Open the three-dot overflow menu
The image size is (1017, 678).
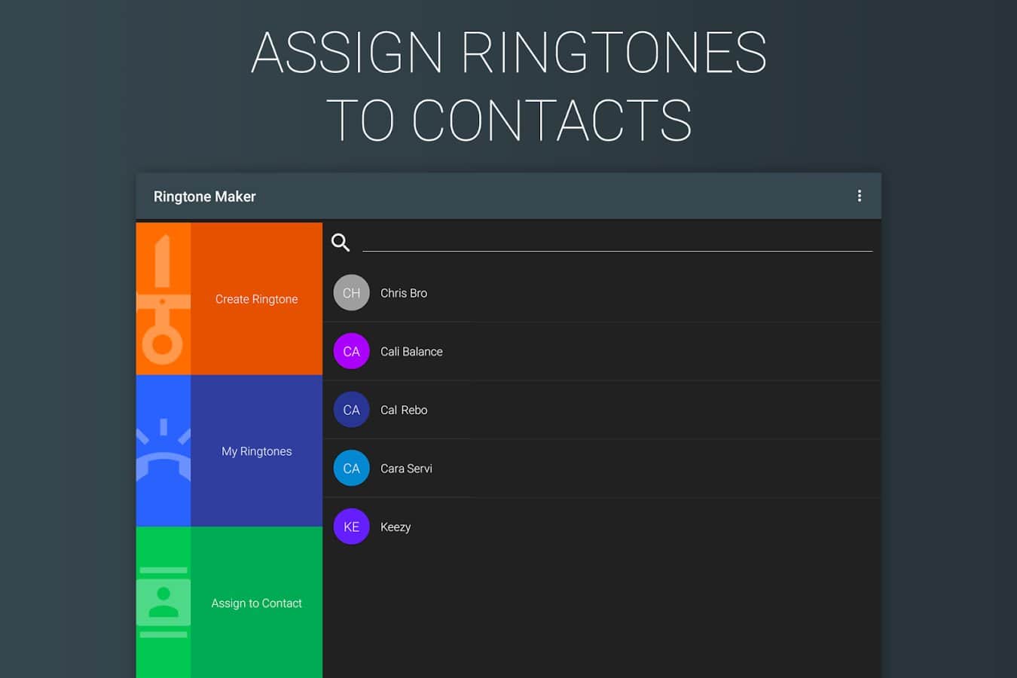[859, 196]
